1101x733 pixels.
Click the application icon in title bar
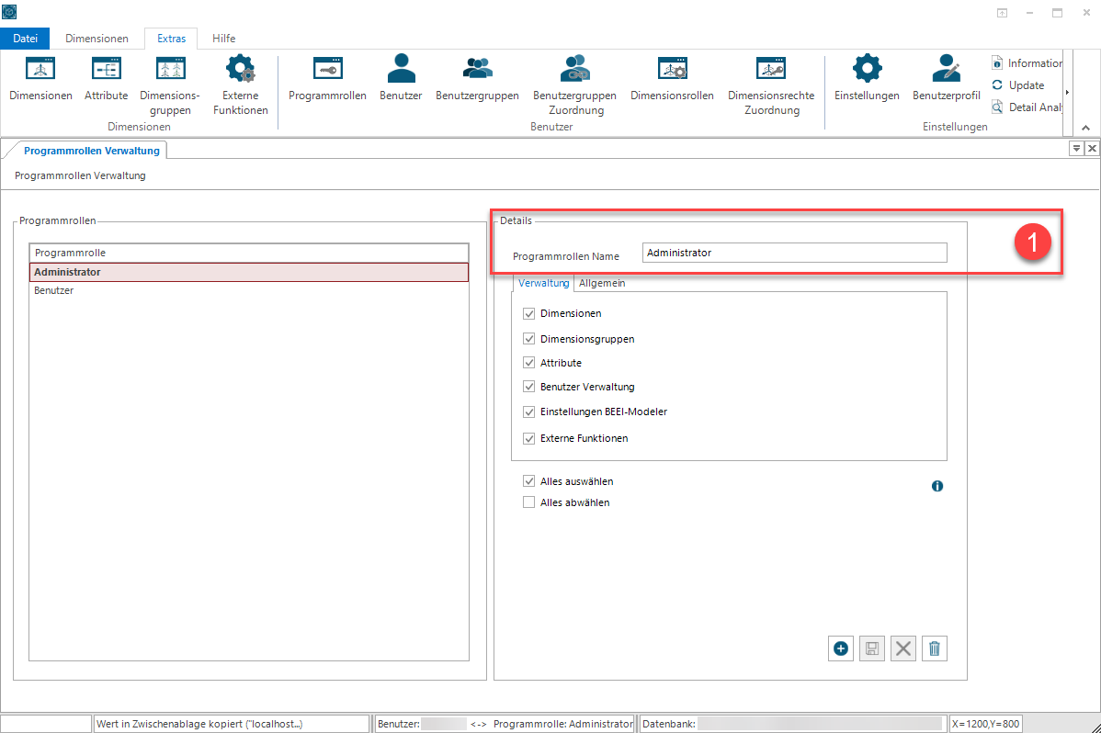(x=9, y=12)
